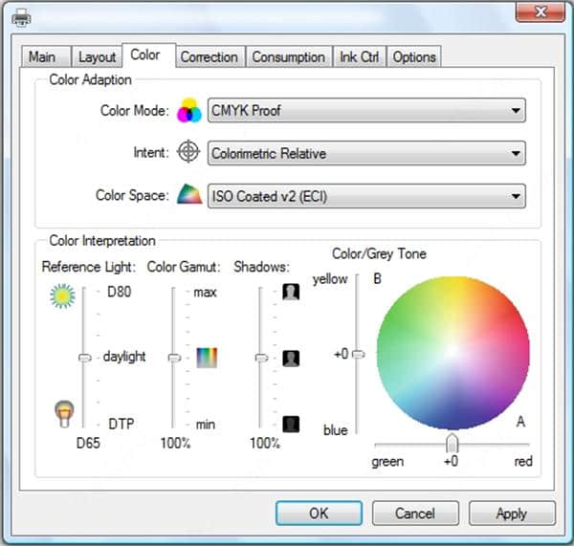574x546 pixels.
Task: Go to the Ink Ctrl tab
Action: pos(360,57)
